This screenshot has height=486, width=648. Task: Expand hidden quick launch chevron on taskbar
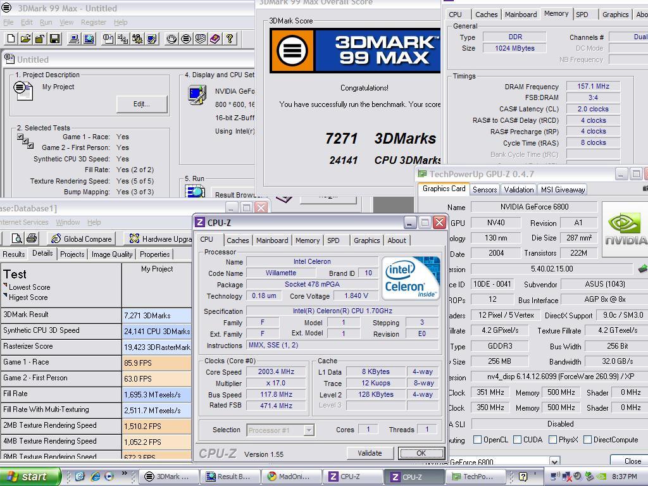click(124, 473)
